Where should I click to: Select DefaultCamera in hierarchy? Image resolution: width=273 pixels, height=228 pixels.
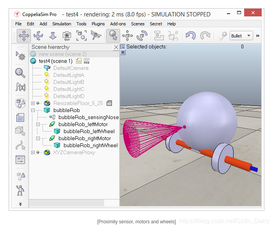tap(71, 68)
